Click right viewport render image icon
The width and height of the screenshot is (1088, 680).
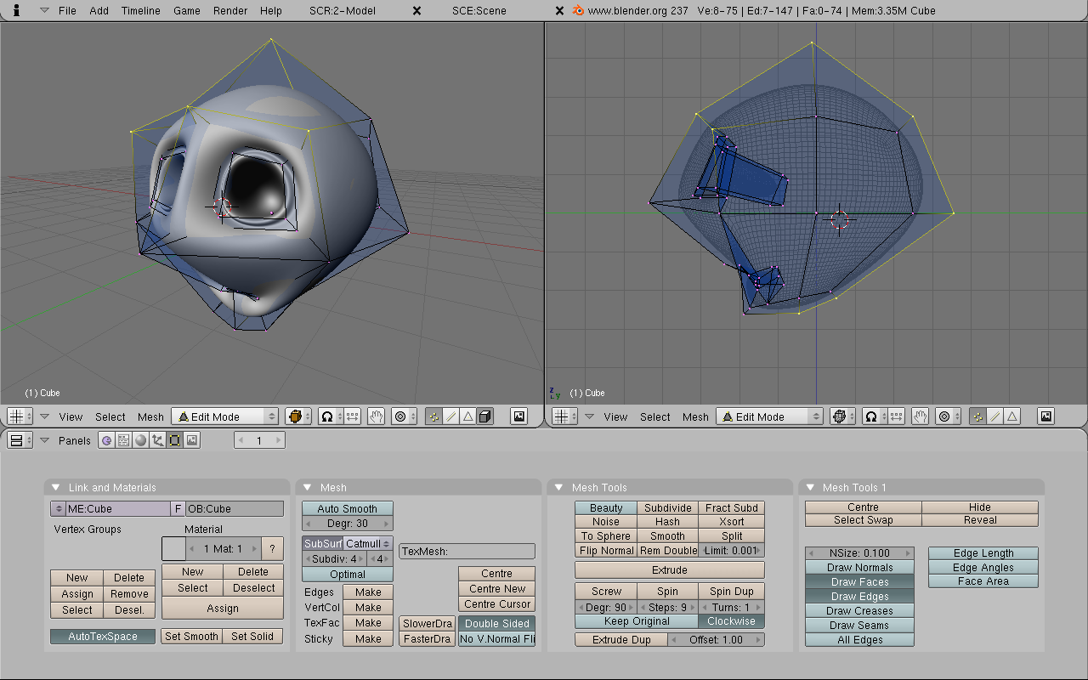click(1045, 416)
